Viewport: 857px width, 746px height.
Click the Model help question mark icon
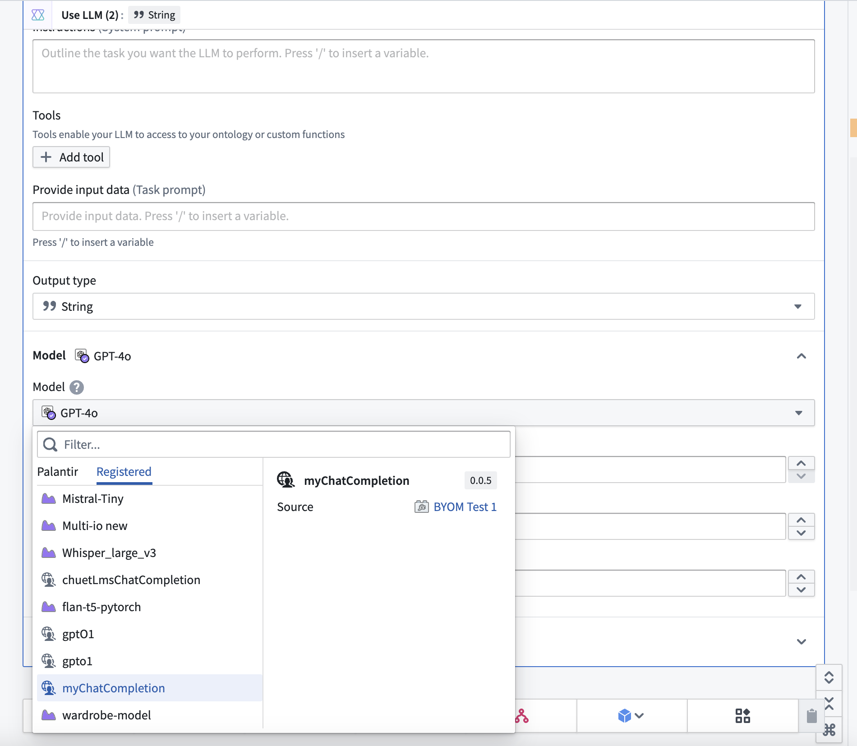(77, 387)
